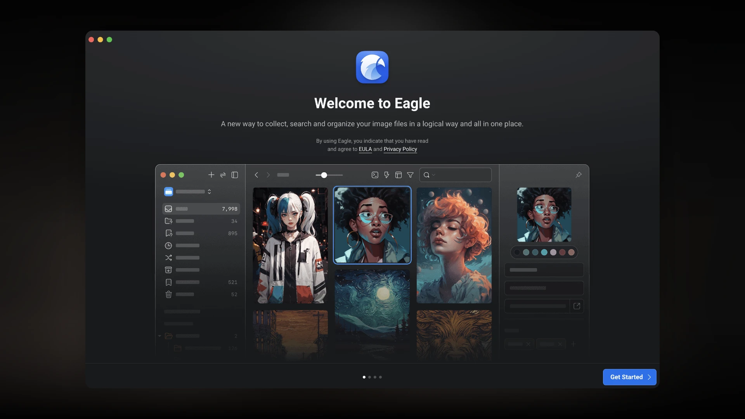Click the "Welcome to Eagle" heading
The width and height of the screenshot is (745, 419).
coord(372,103)
